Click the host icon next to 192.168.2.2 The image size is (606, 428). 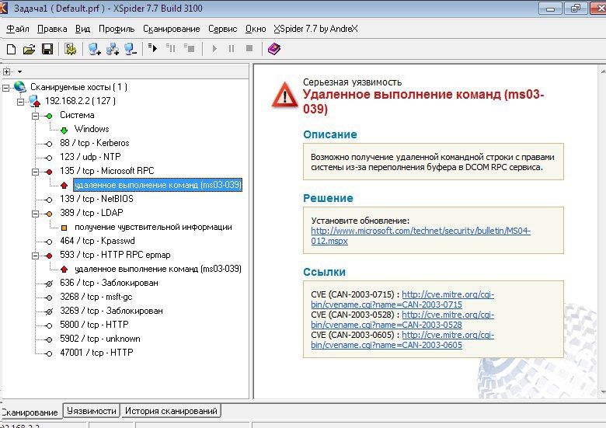(x=35, y=101)
